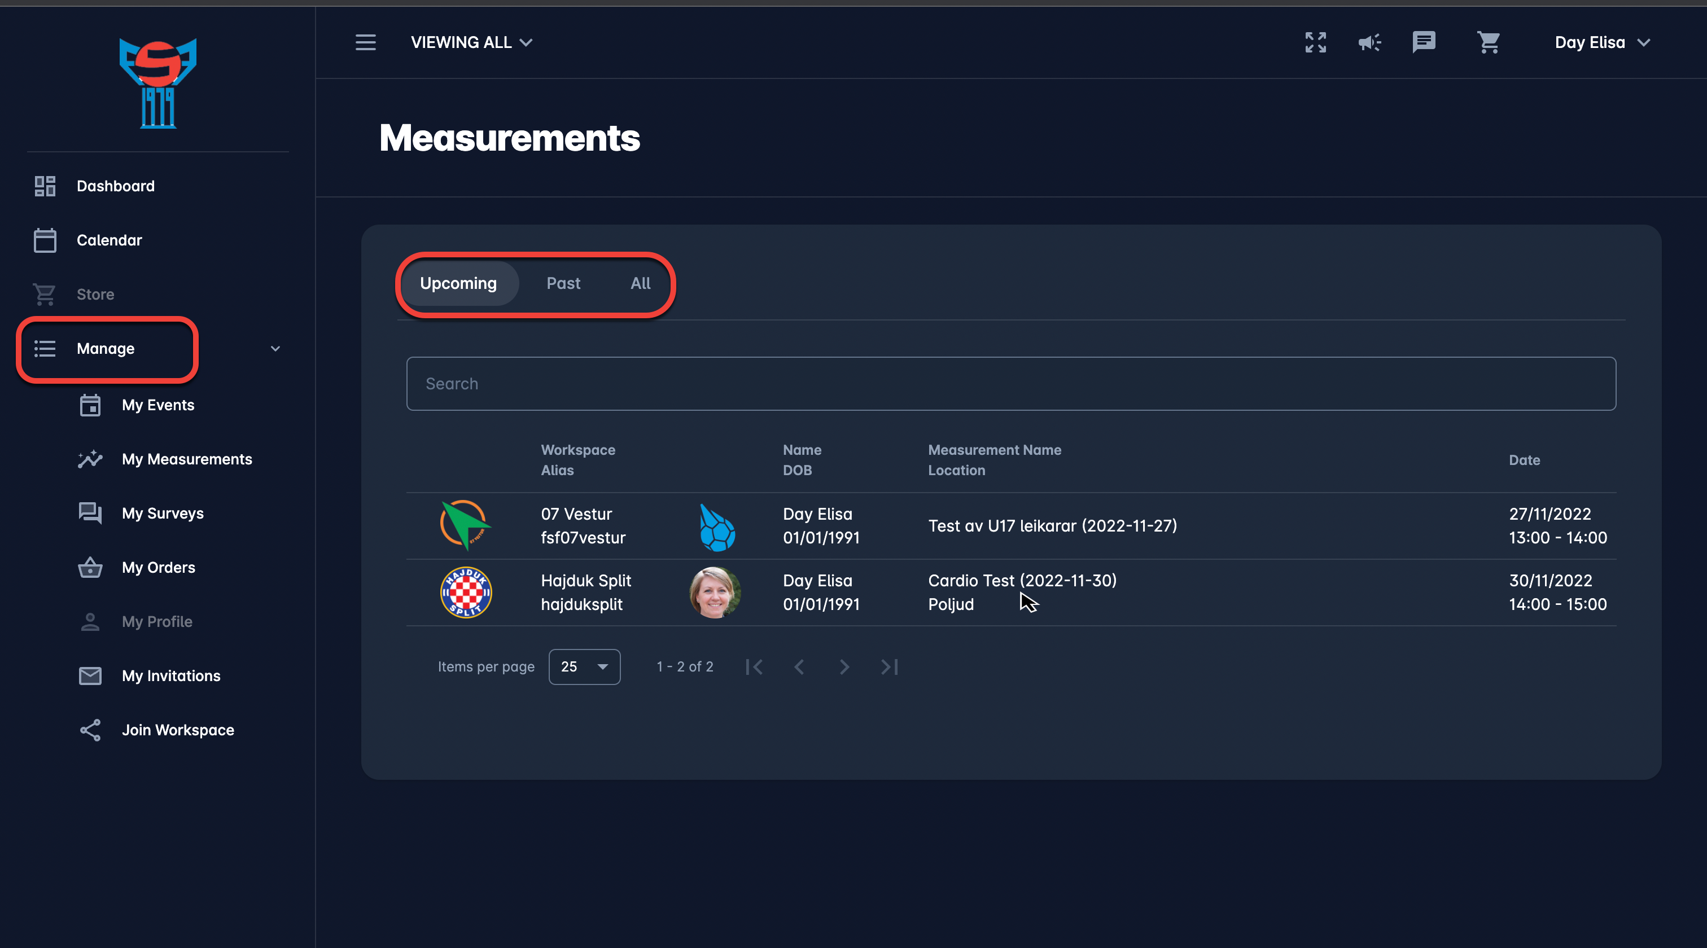Open the shopping cart icon in header

[x=1489, y=42]
